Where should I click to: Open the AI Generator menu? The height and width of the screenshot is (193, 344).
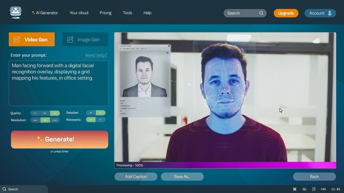point(45,13)
